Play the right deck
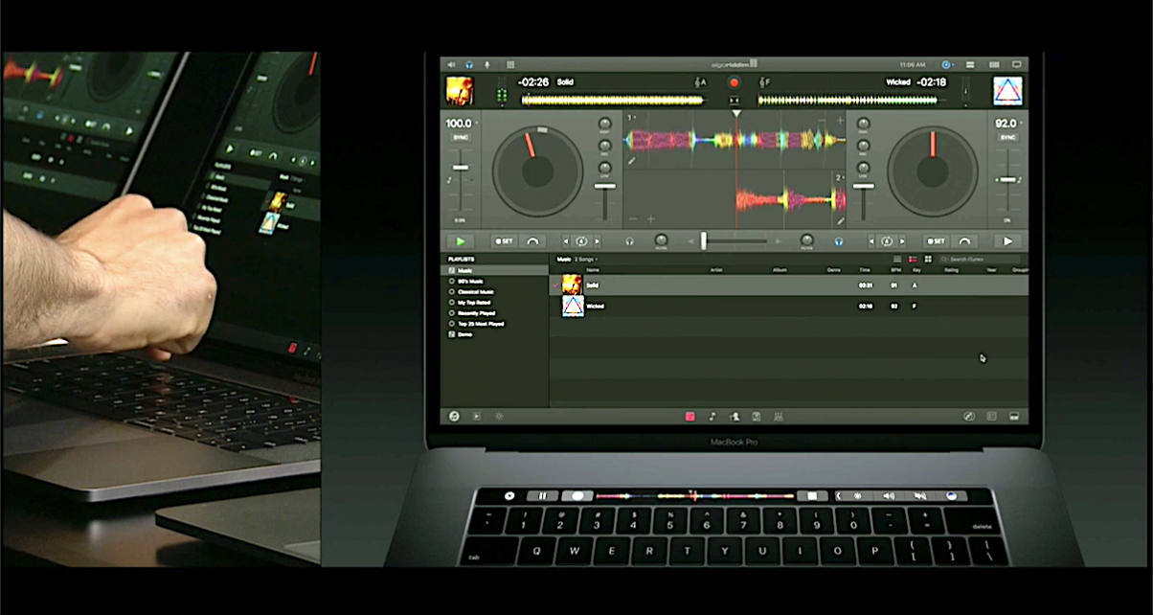The width and height of the screenshot is (1153, 615). (x=1007, y=241)
